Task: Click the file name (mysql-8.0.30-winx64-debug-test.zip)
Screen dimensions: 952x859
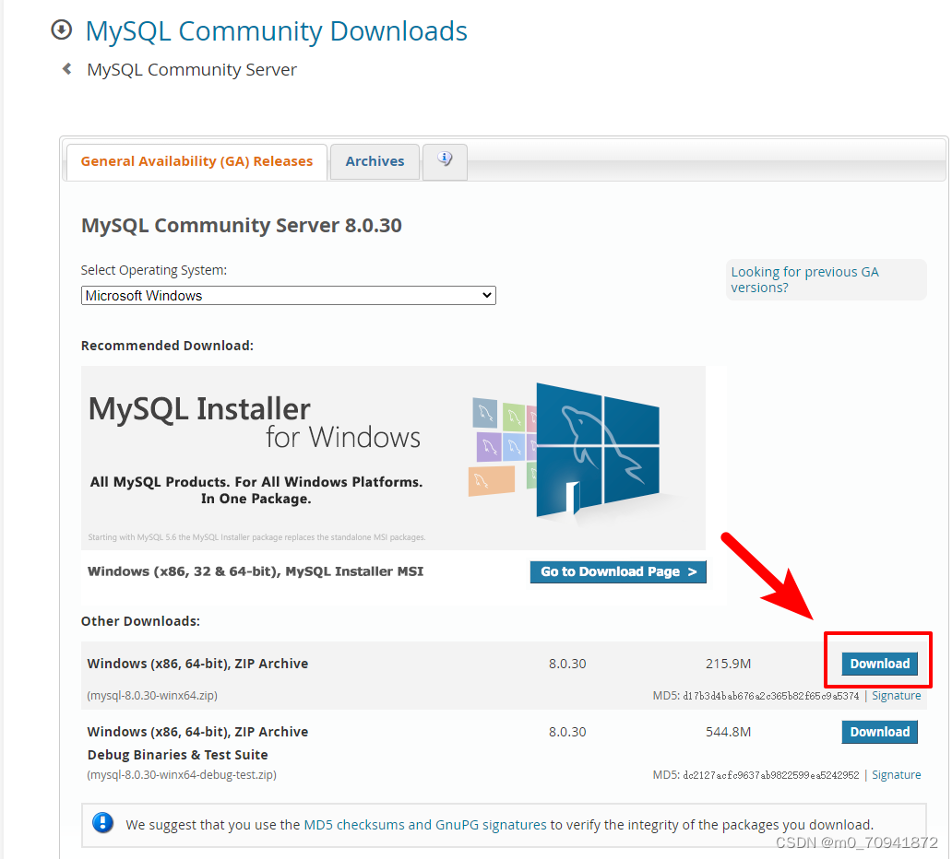Action: coord(182,775)
